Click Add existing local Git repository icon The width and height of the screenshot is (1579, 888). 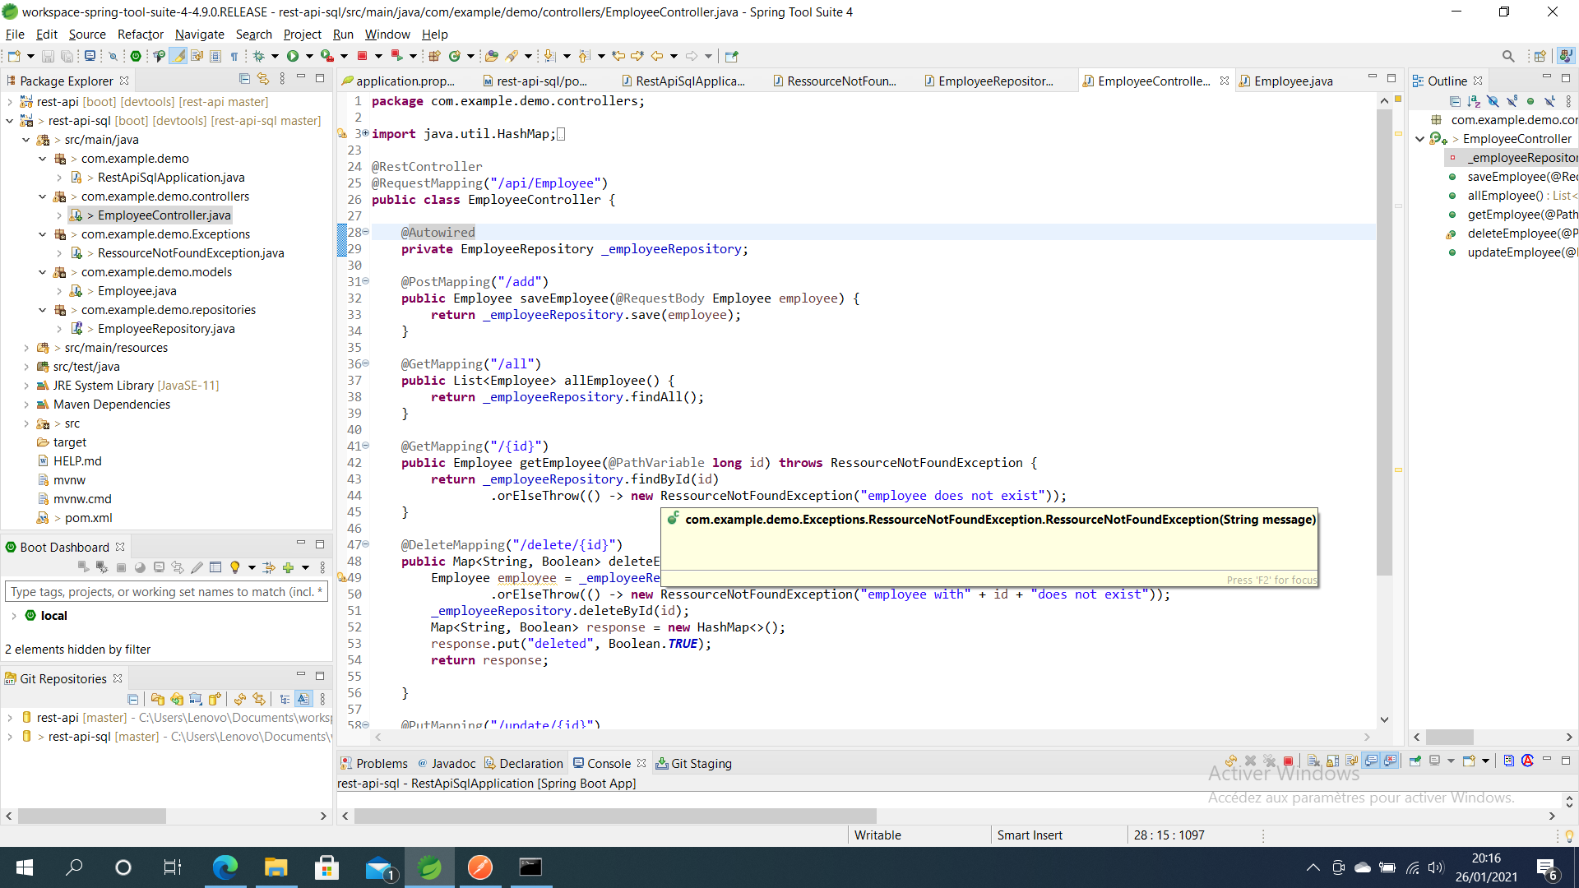tap(157, 699)
